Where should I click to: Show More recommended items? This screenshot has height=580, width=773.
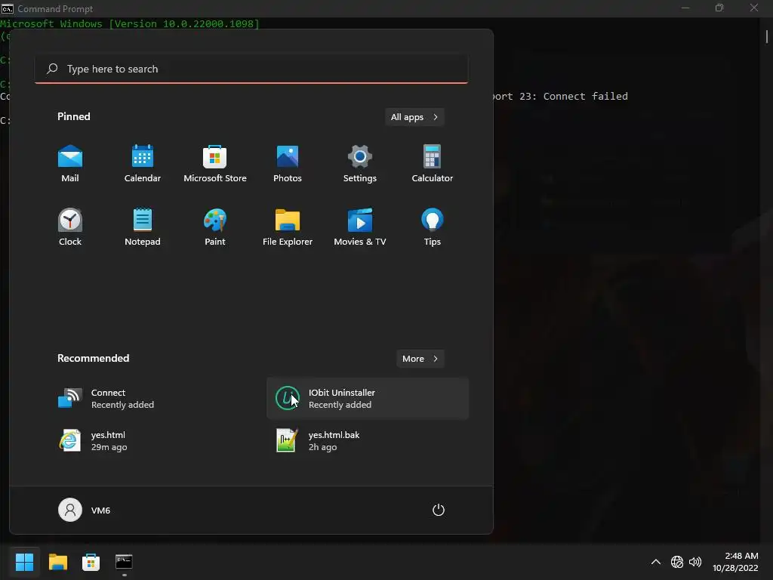point(420,359)
